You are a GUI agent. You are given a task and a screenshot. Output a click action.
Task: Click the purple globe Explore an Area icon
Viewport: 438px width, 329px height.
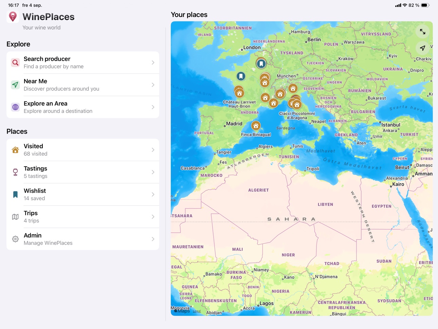pyautogui.click(x=15, y=107)
